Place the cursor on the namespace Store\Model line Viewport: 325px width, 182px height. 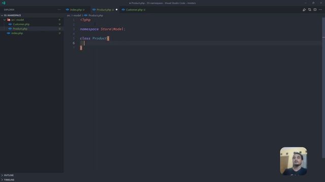coord(103,29)
